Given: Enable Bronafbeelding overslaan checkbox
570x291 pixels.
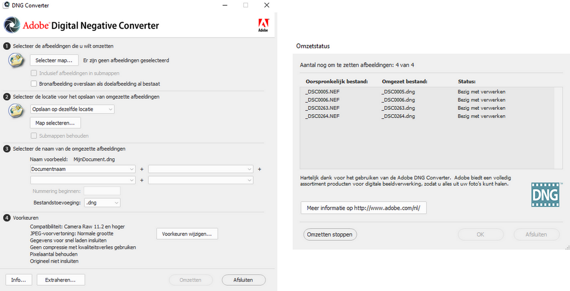Looking at the screenshot, I should [34, 84].
